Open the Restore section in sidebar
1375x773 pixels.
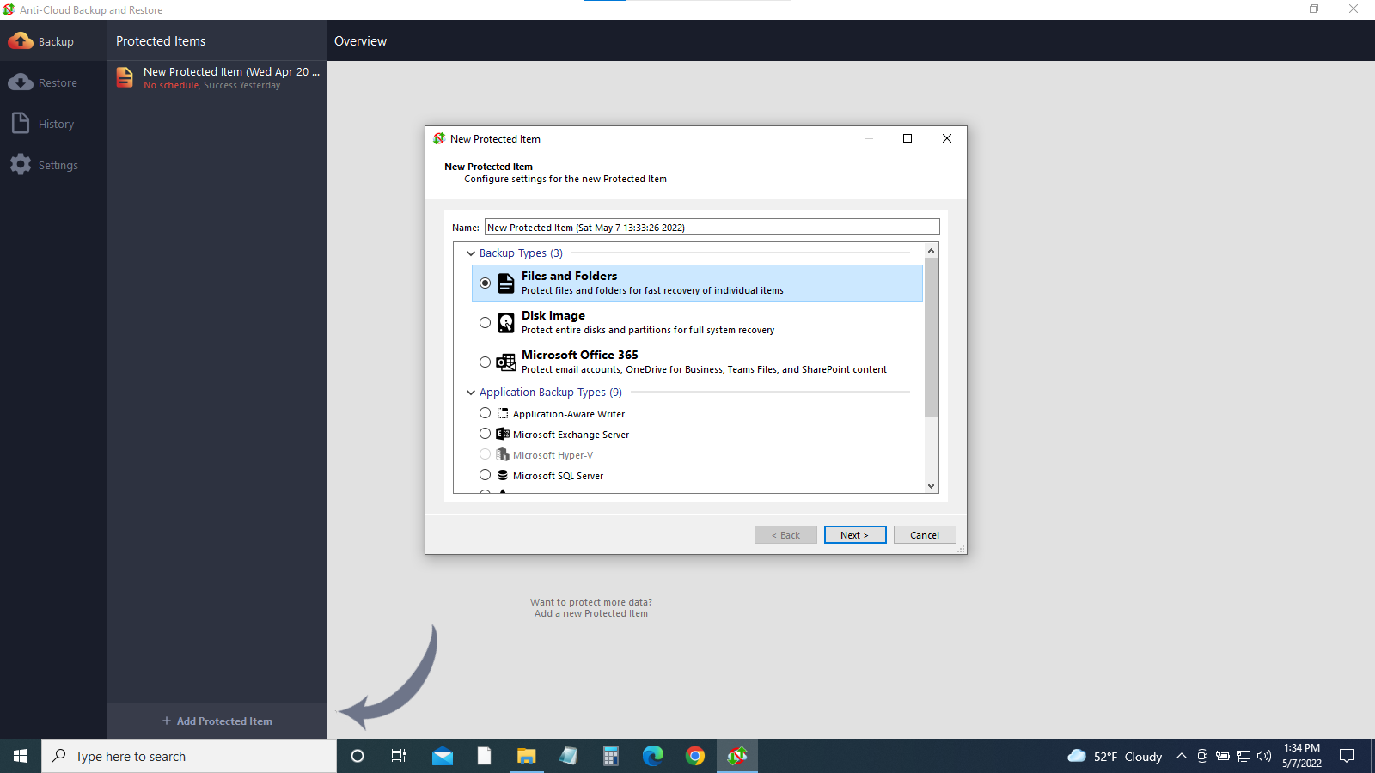click(53, 82)
